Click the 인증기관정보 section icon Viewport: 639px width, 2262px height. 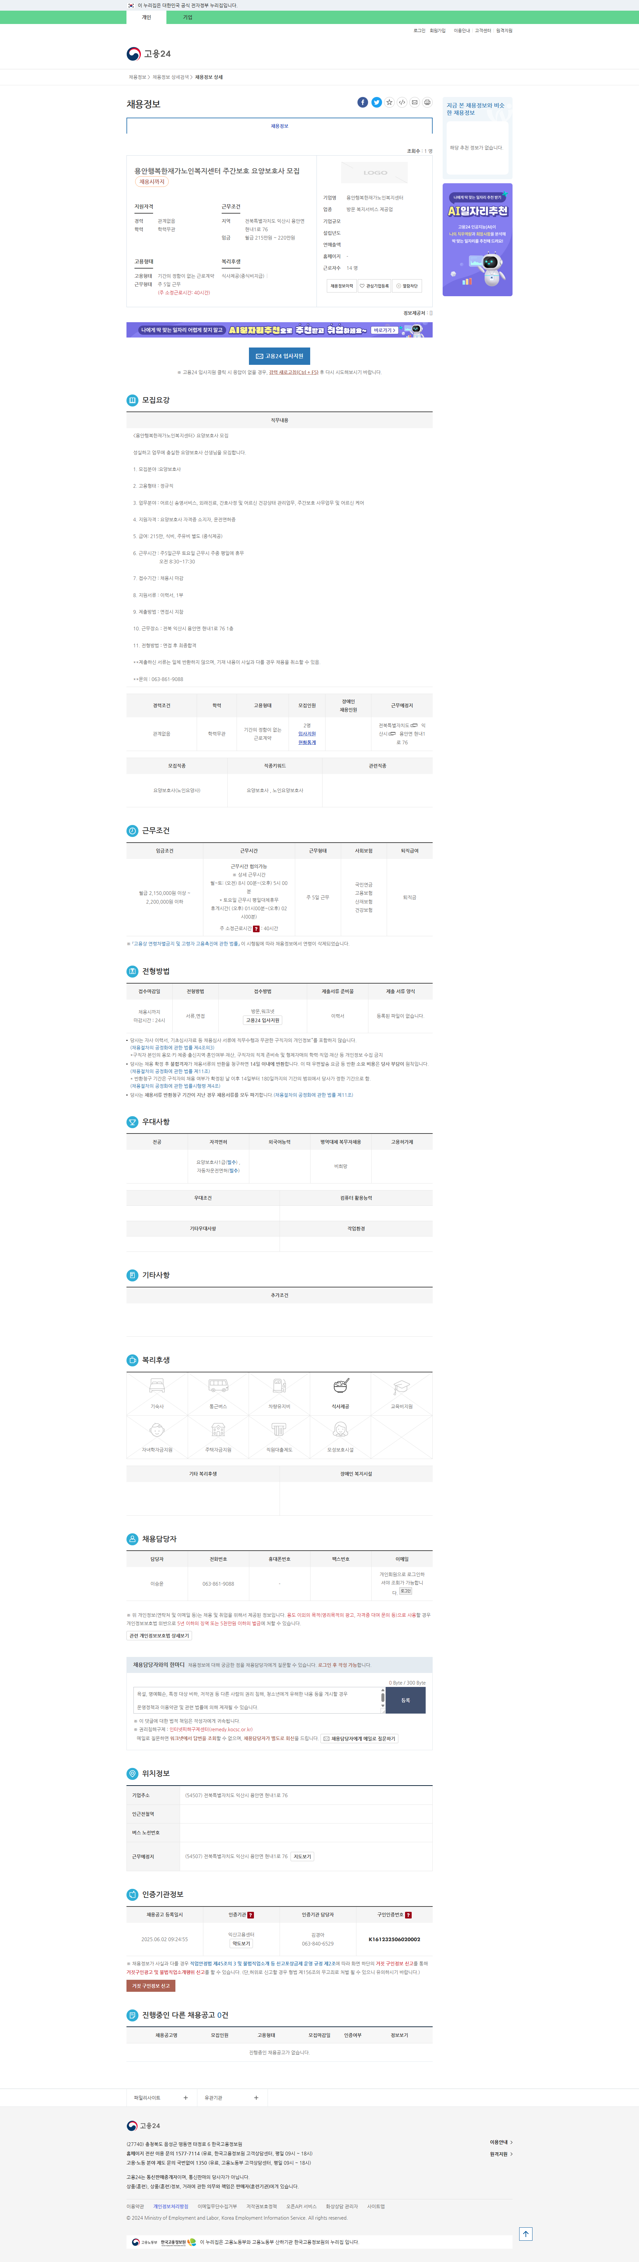click(x=132, y=1894)
